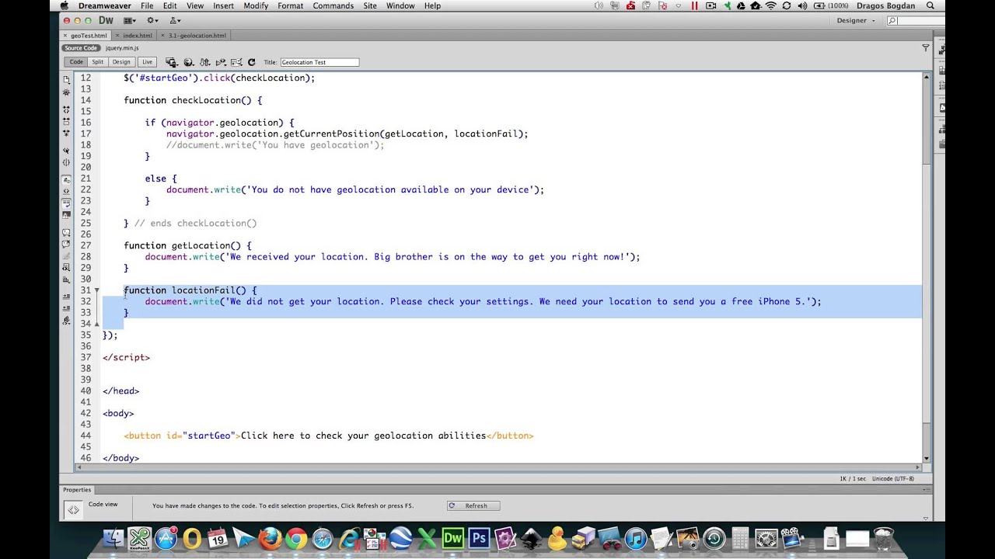
Task: Click the Refresh button in Properties panel
Action: [x=473, y=505]
